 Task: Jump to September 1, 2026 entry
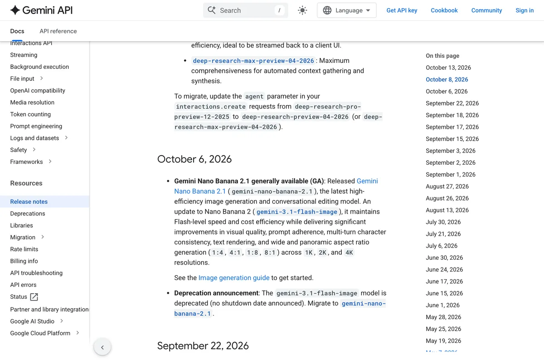(x=451, y=174)
